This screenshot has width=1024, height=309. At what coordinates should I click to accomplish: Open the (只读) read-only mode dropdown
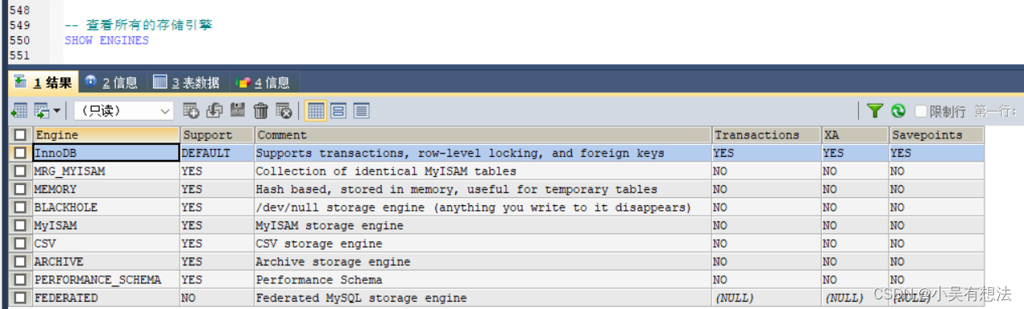pyautogui.click(x=124, y=111)
